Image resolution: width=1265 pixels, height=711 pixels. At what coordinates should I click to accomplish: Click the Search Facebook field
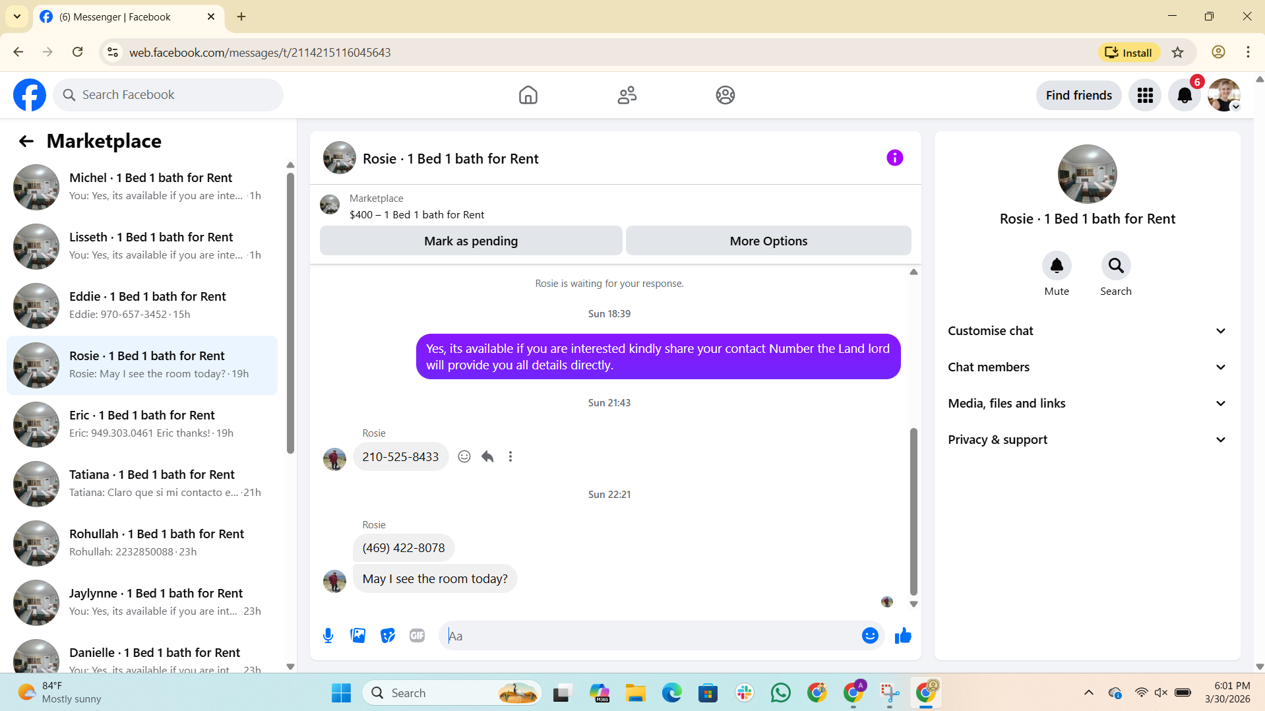coord(168,95)
